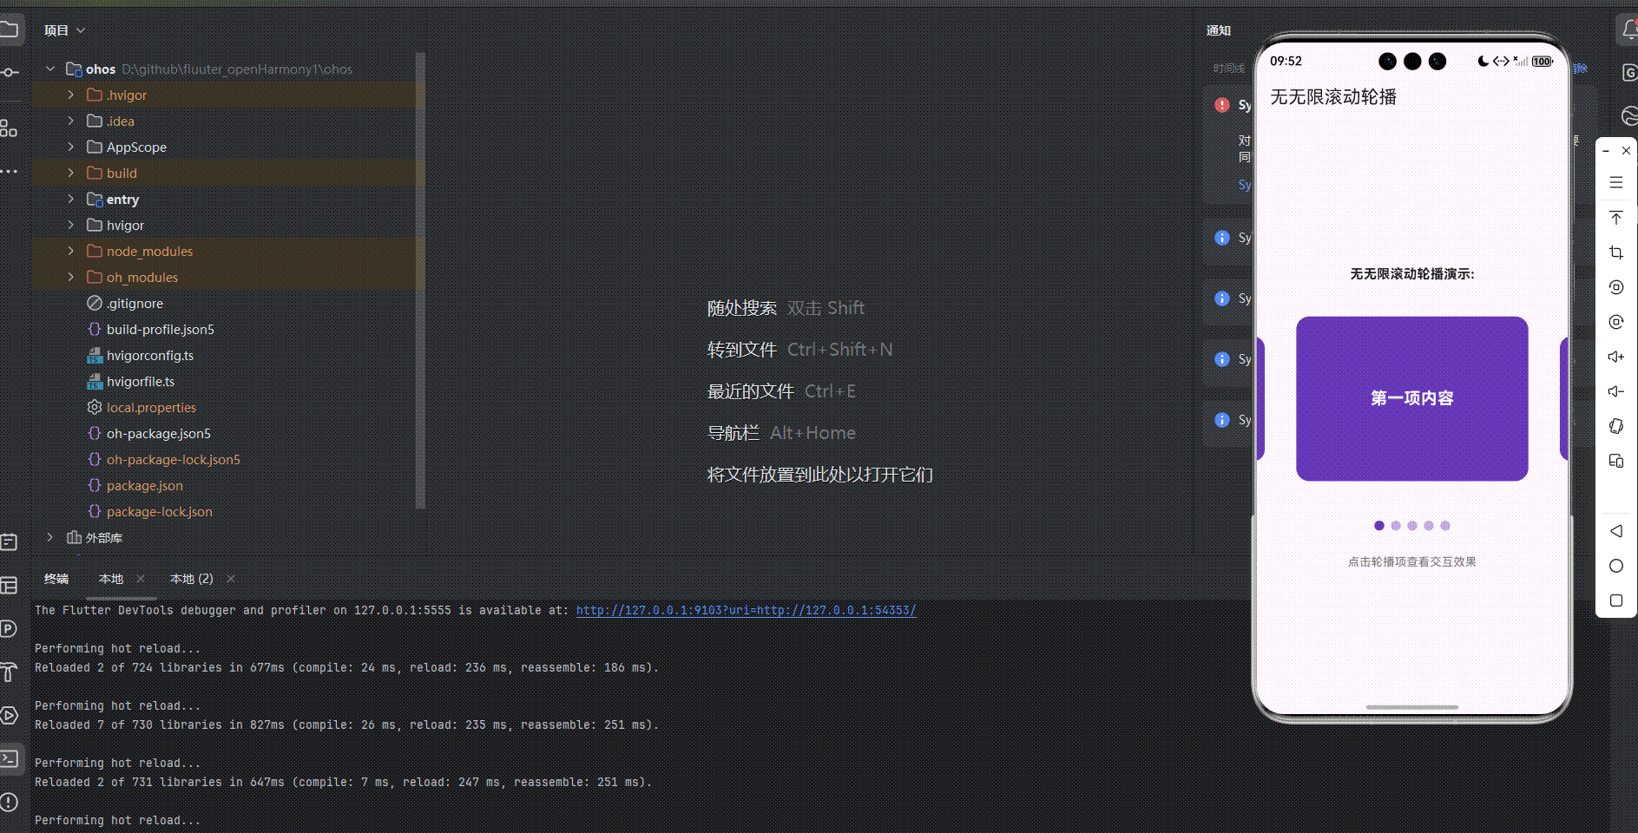Increase emulator volume speaker-plus icon

pyautogui.click(x=1616, y=357)
